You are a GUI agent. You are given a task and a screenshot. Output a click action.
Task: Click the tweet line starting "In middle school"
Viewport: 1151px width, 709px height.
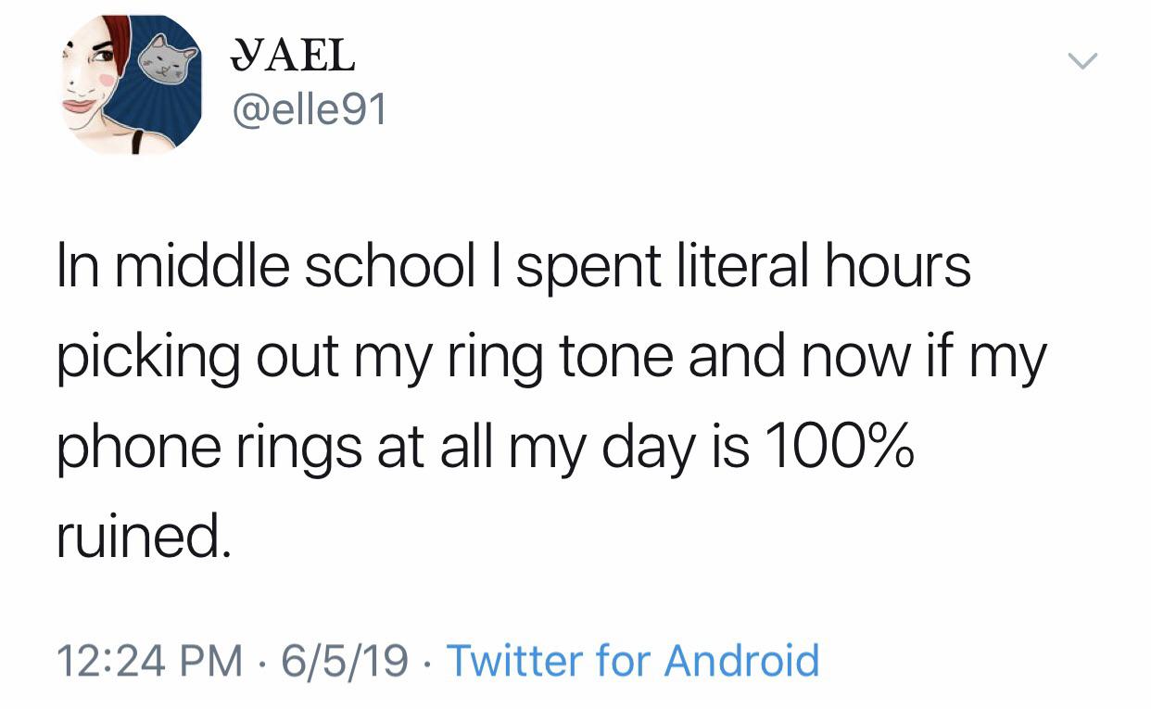click(513, 267)
